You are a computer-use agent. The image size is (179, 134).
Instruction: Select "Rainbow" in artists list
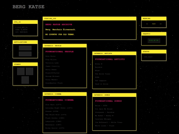[98, 67]
